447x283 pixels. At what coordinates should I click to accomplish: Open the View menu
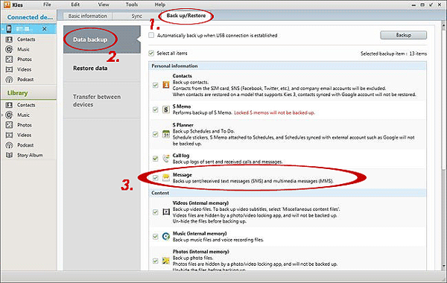(104, 4)
